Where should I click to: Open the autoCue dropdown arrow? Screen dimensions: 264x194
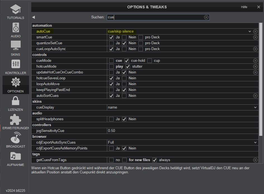click(x=250, y=31)
